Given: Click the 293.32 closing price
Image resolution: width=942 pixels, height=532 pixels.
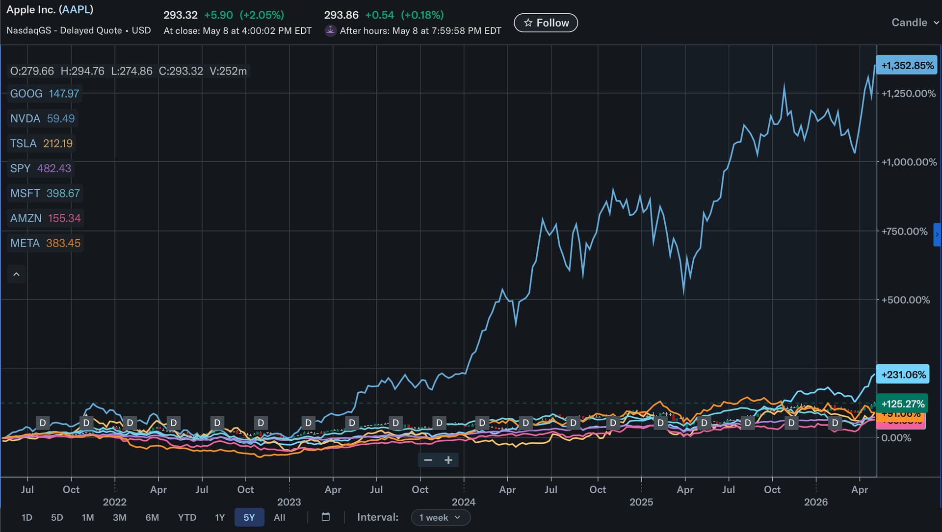Looking at the screenshot, I should 181,15.
